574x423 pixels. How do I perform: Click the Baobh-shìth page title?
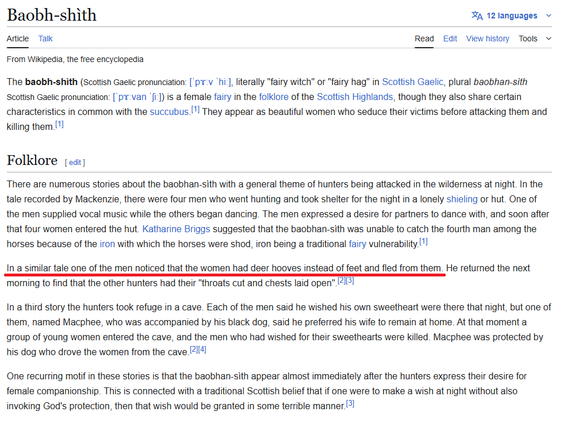point(52,15)
